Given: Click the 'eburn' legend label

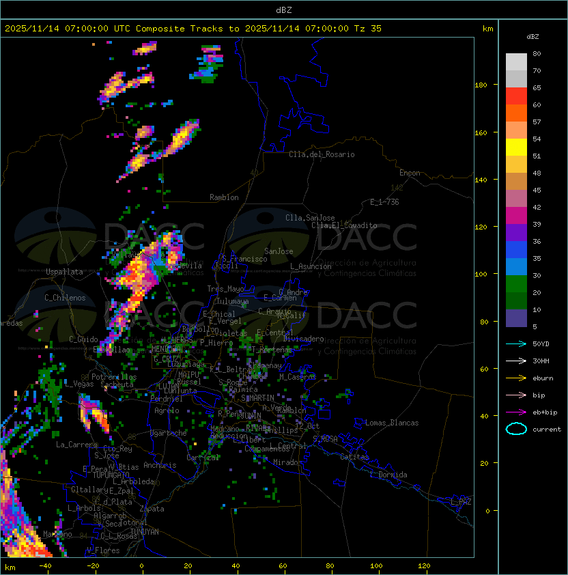Looking at the screenshot, I should [x=543, y=378].
